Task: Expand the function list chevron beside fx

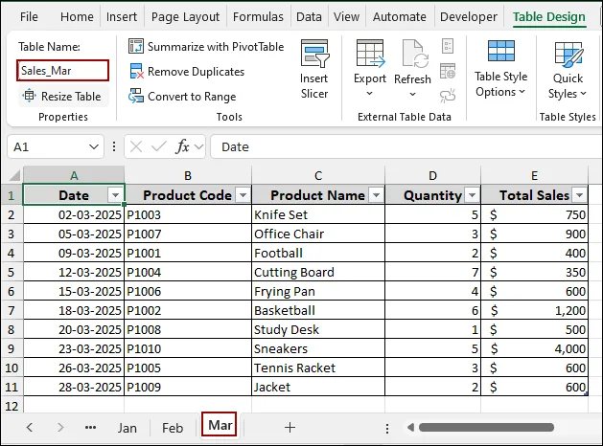Action: coord(198,146)
